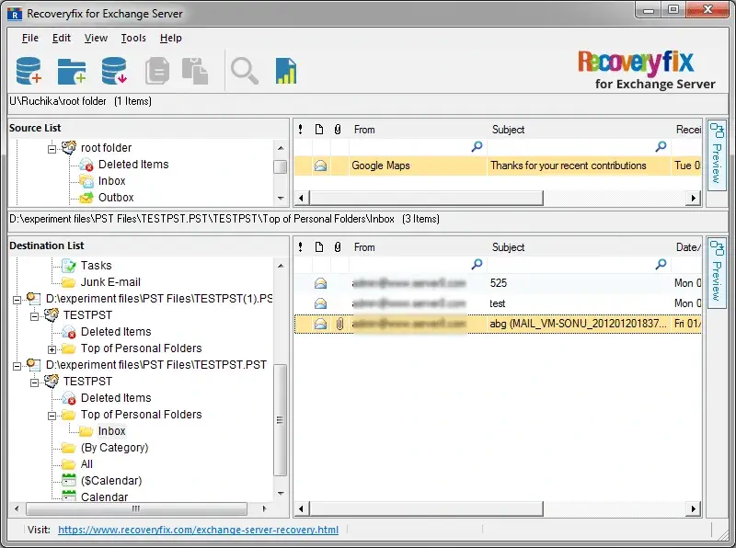Click envelope icon on the test email
This screenshot has height=548, width=736.
pyautogui.click(x=320, y=303)
